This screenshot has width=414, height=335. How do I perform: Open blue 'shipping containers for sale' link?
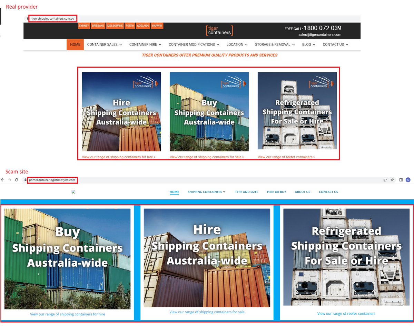coord(207,312)
